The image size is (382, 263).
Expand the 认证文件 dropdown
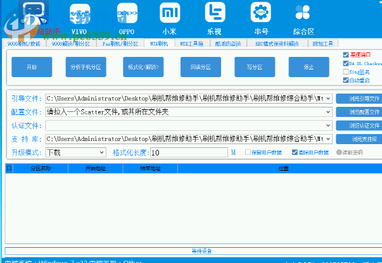[x=328, y=125]
